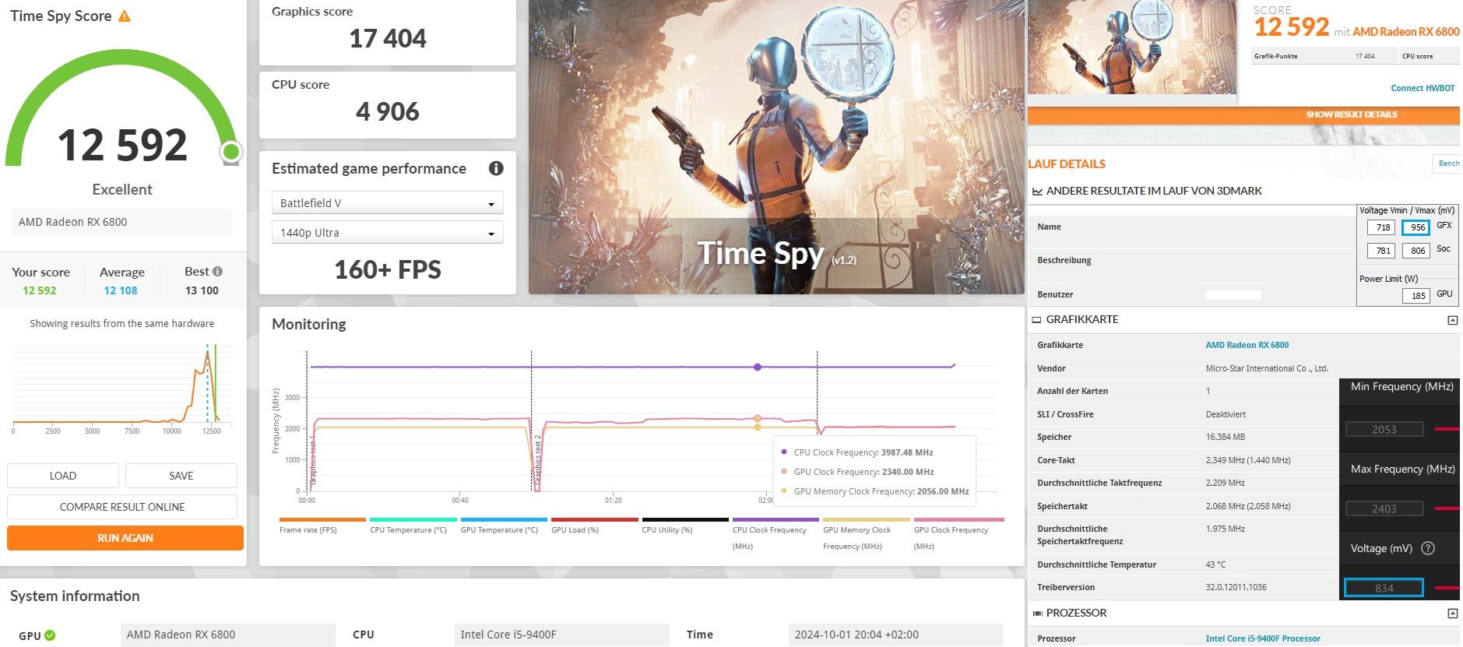Click the Soc Vmin field 781
Image resolution: width=1463 pixels, height=647 pixels.
click(x=1380, y=251)
